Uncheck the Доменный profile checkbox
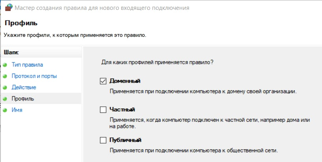Viewport: 322px width, 162px height. (x=103, y=81)
